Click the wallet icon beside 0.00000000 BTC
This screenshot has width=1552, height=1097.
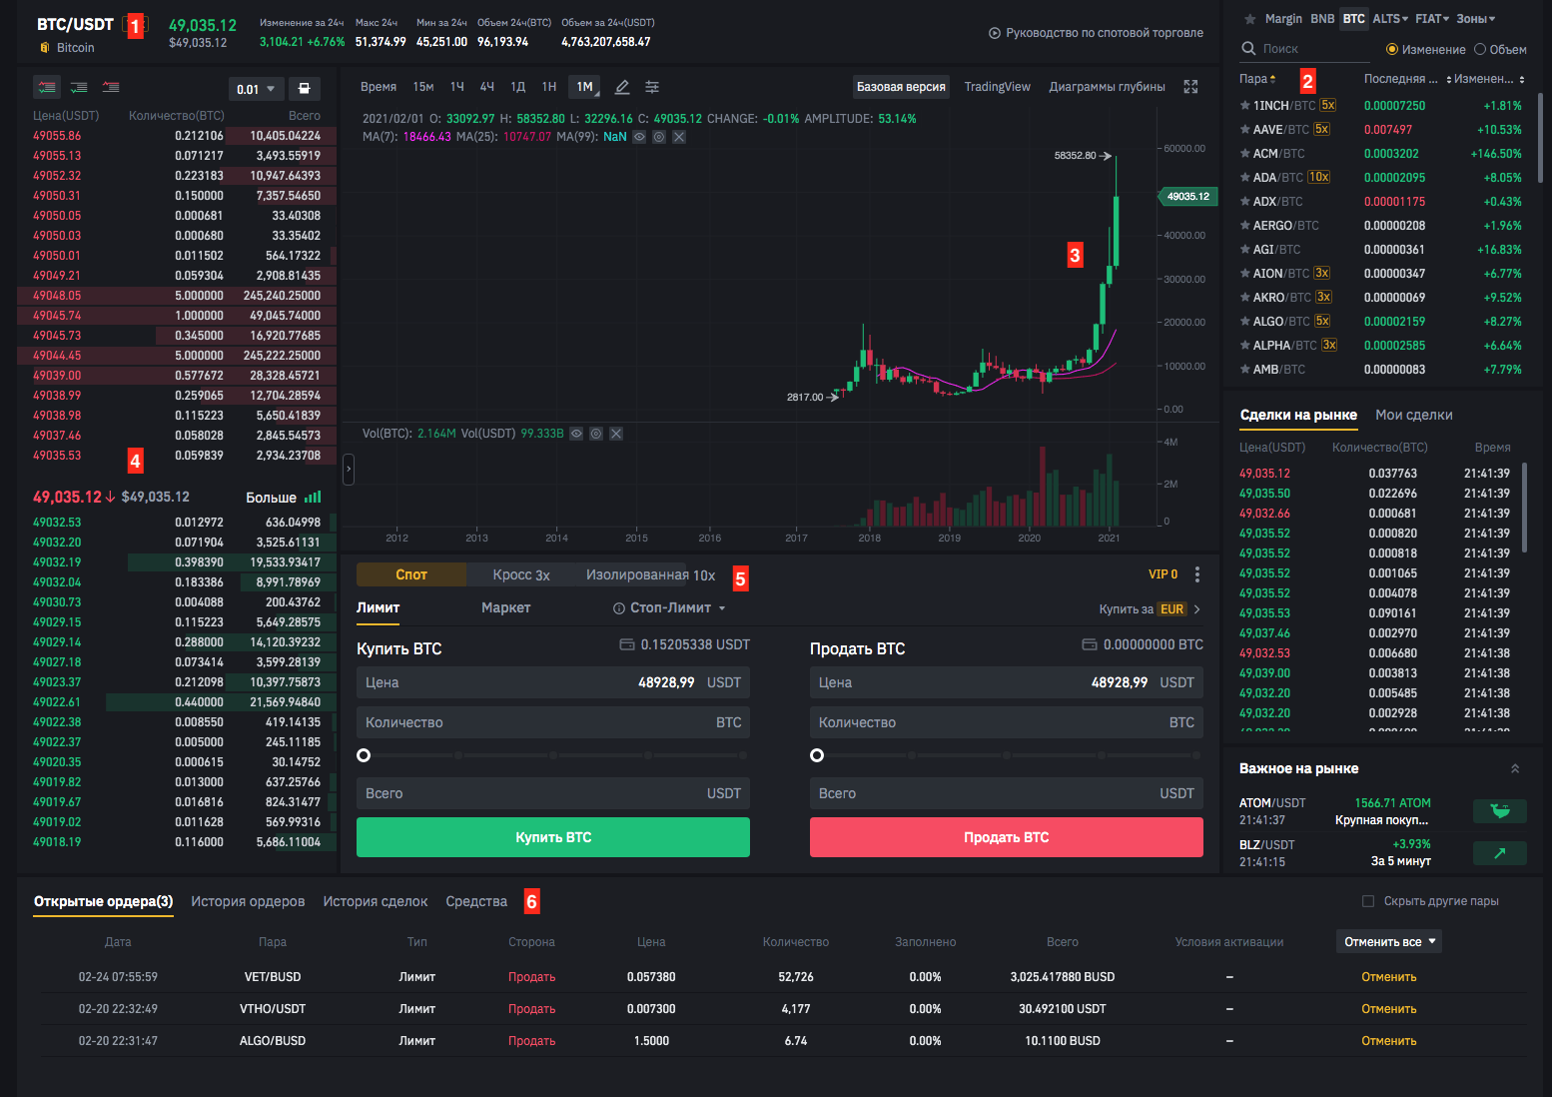click(x=1090, y=644)
